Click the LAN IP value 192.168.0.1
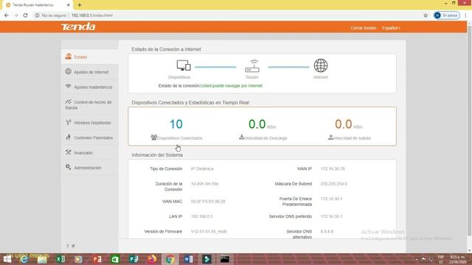 201,216
